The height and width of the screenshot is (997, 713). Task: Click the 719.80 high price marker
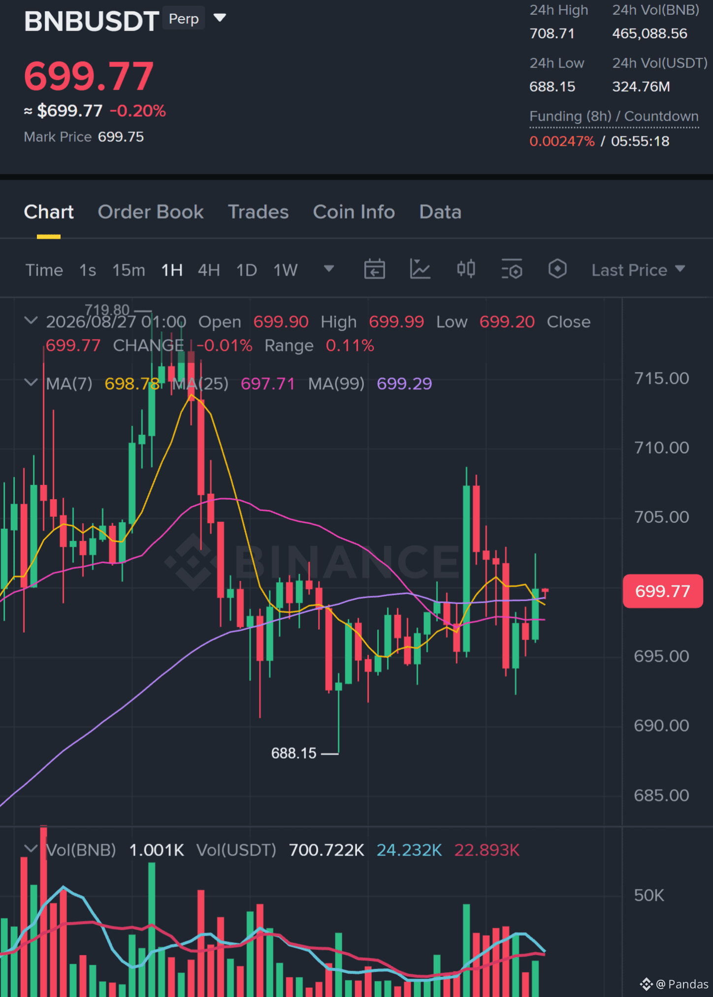point(107,310)
